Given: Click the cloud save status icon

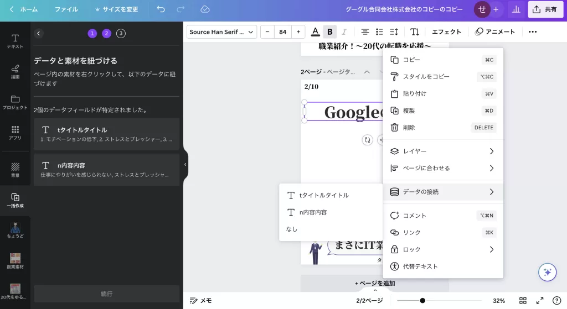Looking at the screenshot, I should tap(205, 9).
